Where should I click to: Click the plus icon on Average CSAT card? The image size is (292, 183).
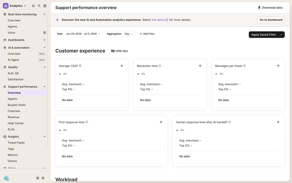coord(122,66)
